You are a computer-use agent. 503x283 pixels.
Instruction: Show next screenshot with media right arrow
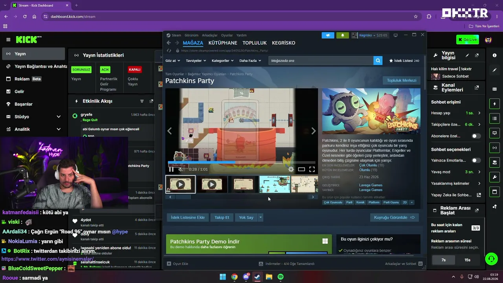313,131
